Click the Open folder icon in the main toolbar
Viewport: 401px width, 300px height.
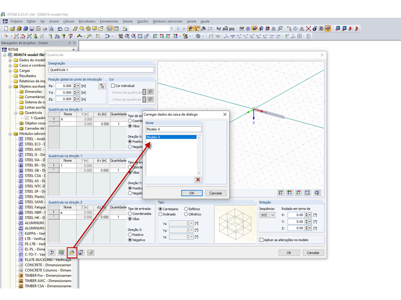click(12, 28)
